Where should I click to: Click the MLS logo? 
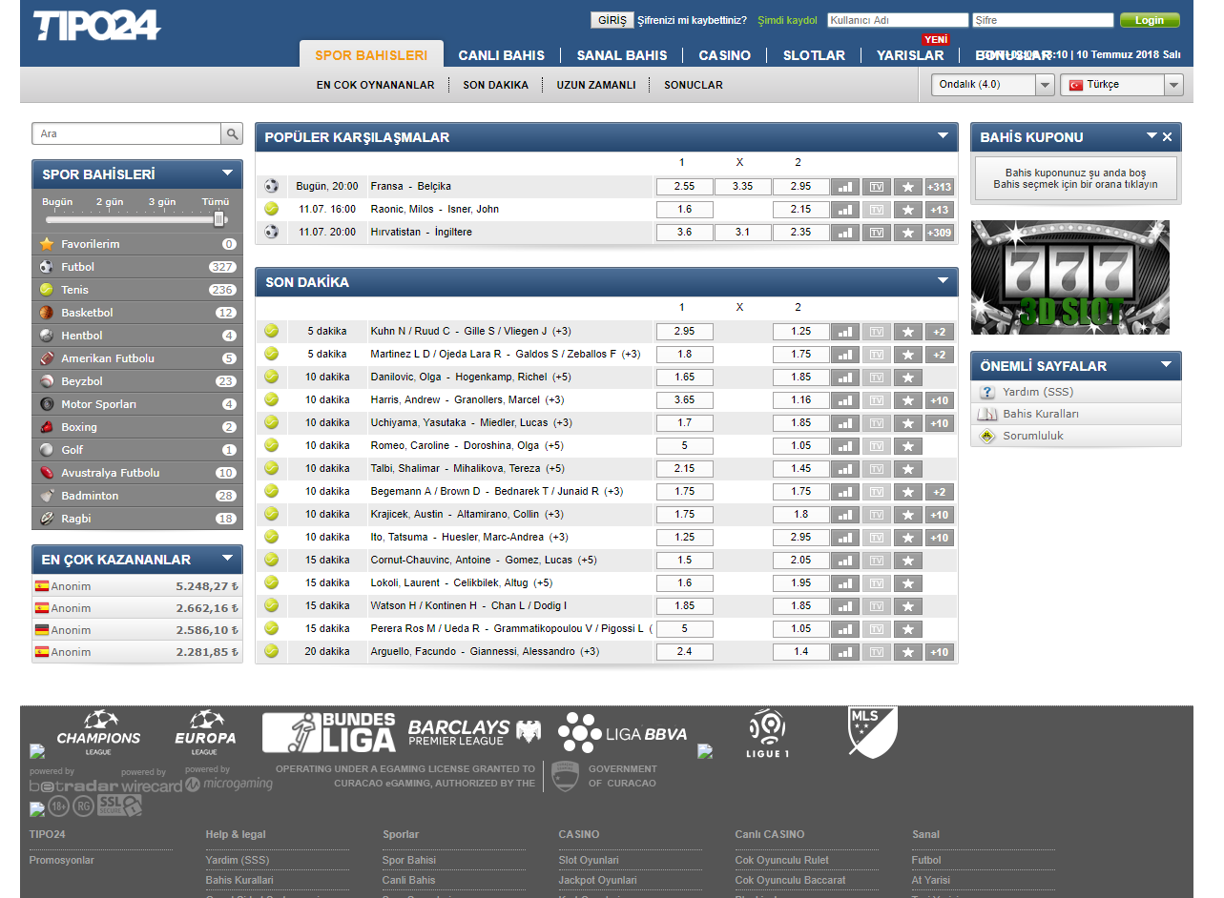pos(873,731)
